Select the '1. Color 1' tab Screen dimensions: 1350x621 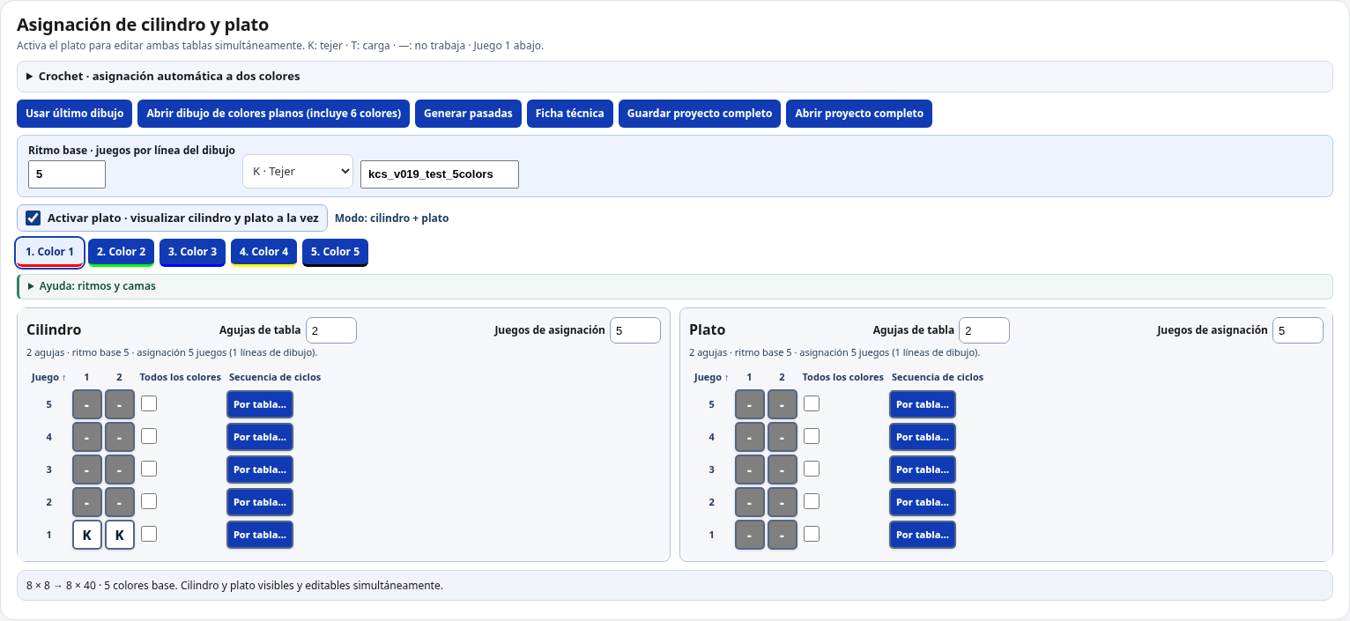49,252
